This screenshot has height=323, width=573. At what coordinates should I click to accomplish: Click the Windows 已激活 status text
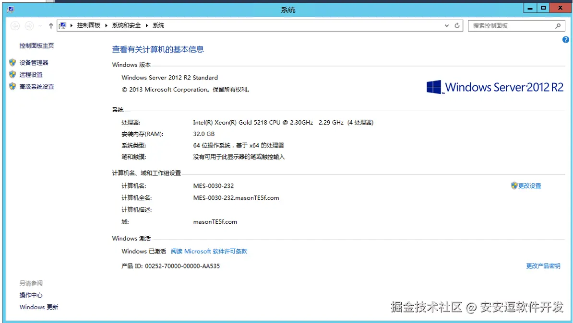143,251
